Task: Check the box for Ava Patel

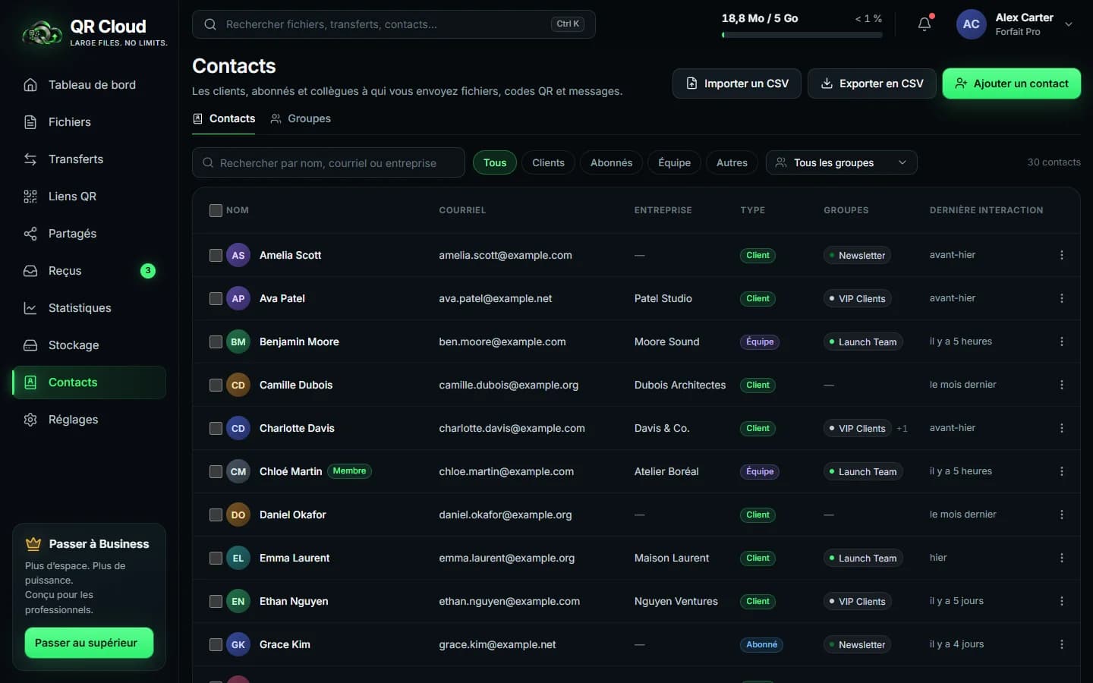Action: coord(216,298)
